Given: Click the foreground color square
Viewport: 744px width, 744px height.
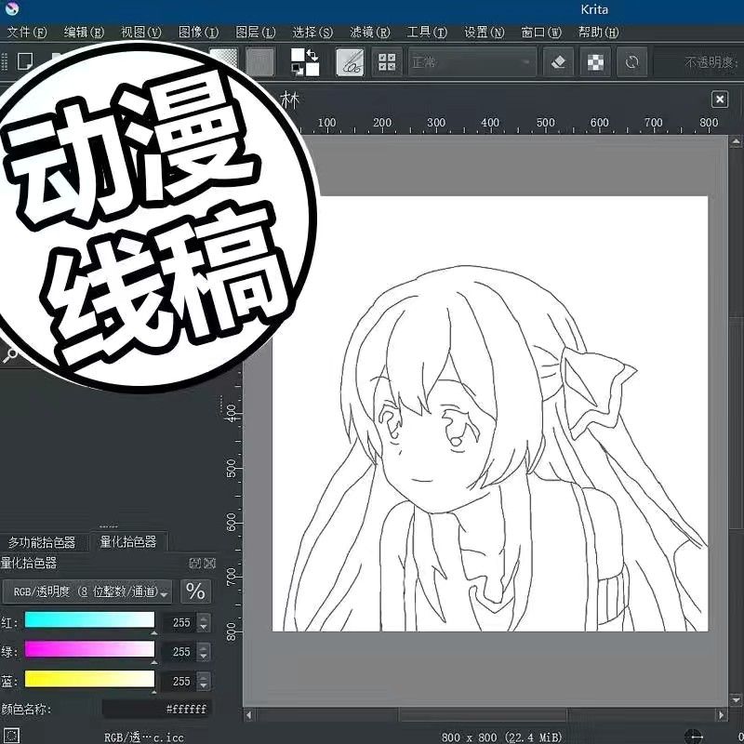Looking at the screenshot, I should (x=298, y=55).
